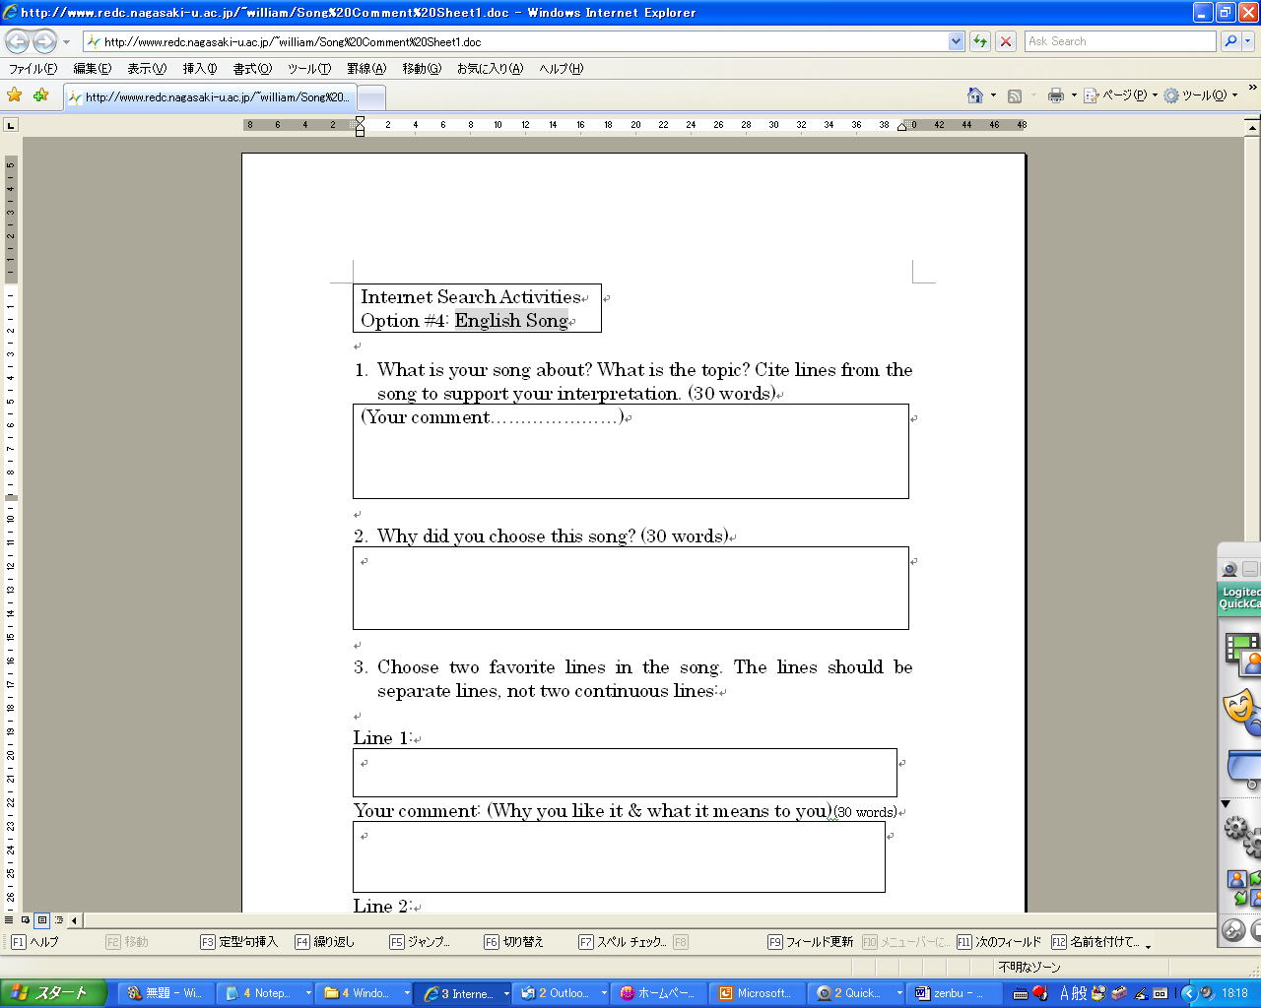1261x1008 pixels.
Task: Click the magnifier search icon
Action: tap(1229, 41)
